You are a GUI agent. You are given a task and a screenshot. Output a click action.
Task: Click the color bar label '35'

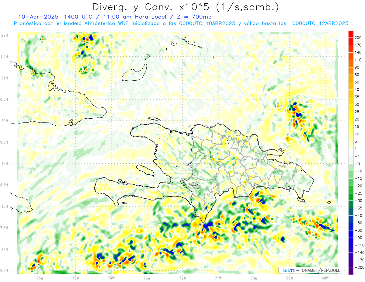click(357, 97)
